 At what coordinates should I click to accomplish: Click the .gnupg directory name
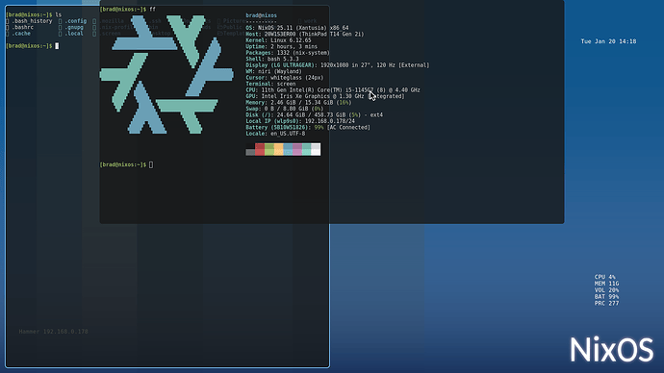coord(74,28)
